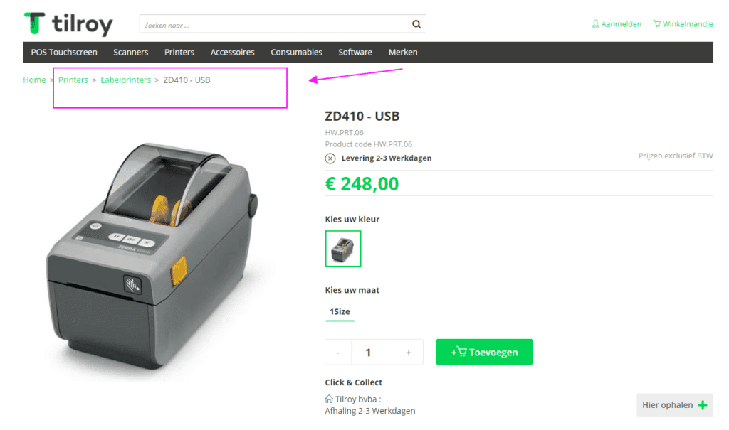Click the Levering 2-3 Werkdagen text
The width and height of the screenshot is (729, 430).
pos(387,158)
